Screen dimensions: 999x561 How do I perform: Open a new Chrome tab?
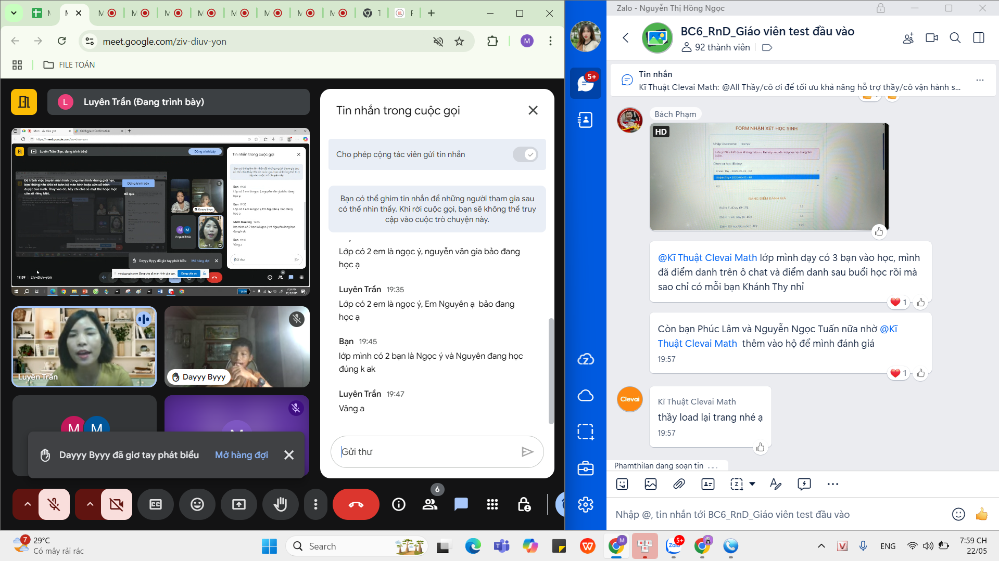click(x=431, y=13)
